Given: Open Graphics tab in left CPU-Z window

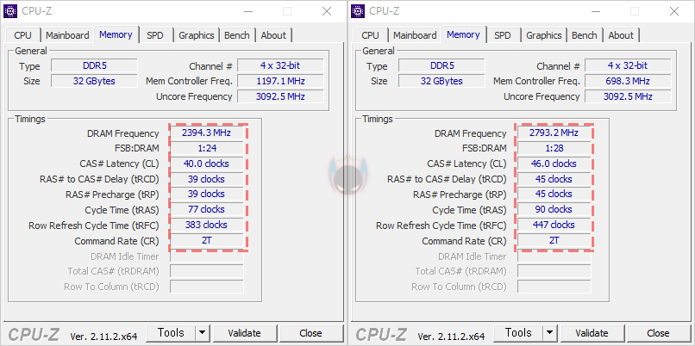Looking at the screenshot, I should pyautogui.click(x=197, y=35).
